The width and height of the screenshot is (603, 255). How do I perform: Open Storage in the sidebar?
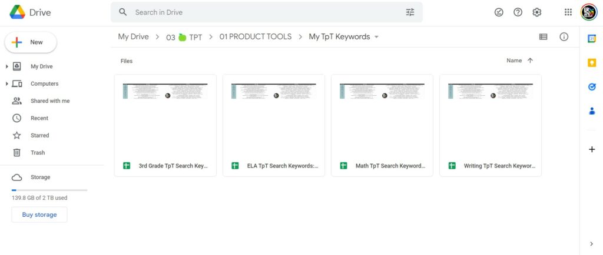point(41,177)
